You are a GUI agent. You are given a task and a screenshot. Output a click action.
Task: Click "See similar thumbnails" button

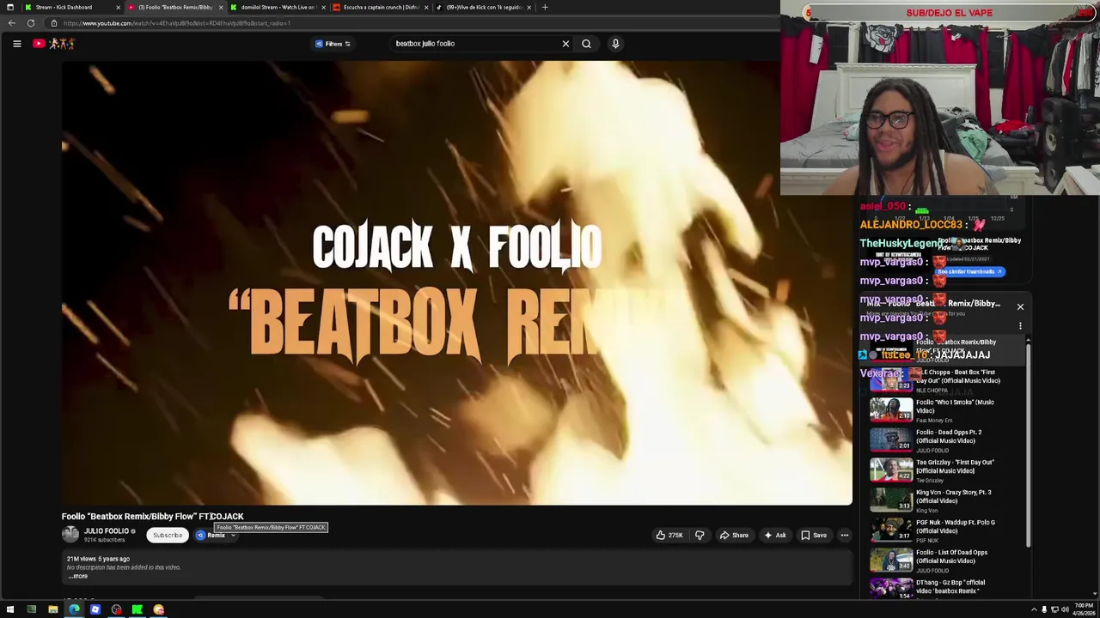click(969, 271)
